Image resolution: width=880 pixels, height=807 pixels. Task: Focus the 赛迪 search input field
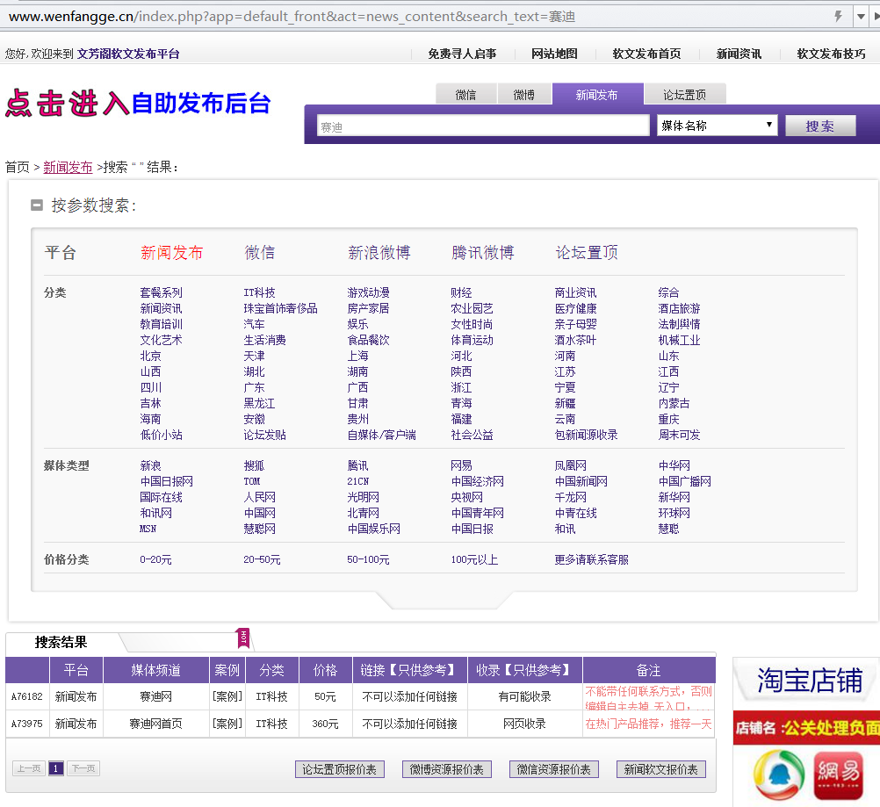pyautogui.click(x=483, y=126)
